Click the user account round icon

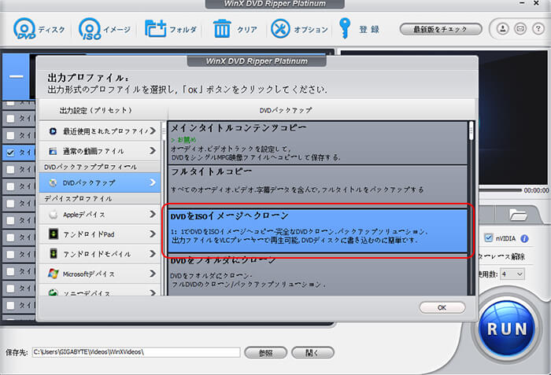[503, 29]
